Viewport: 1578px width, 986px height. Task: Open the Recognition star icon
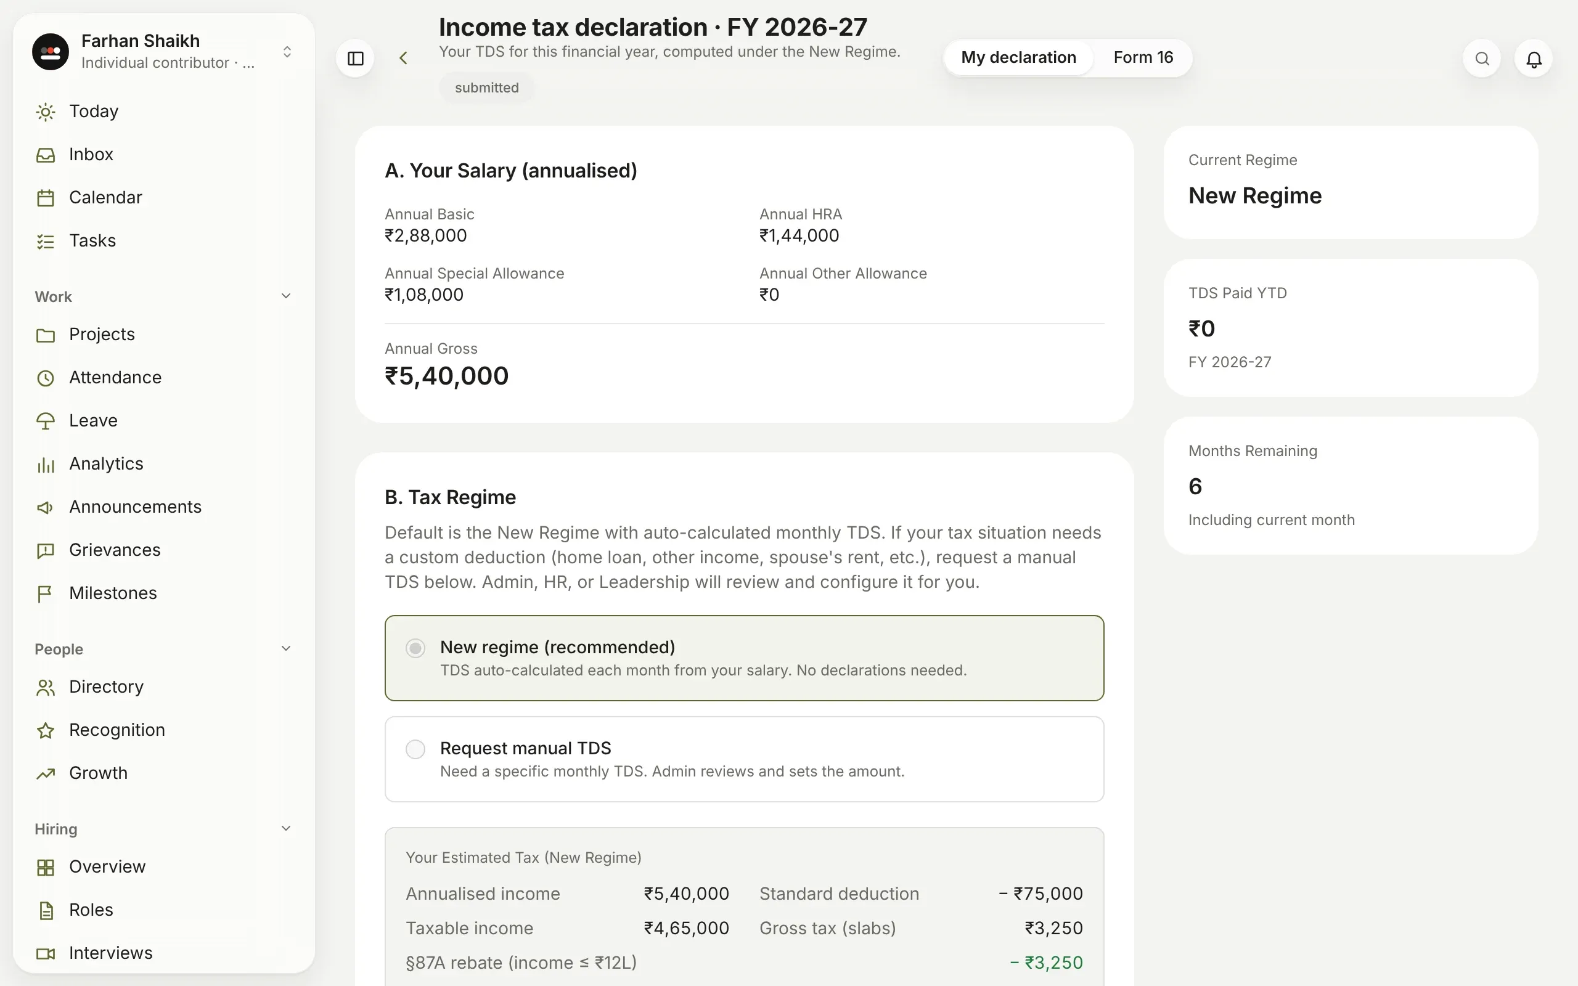[46, 730]
